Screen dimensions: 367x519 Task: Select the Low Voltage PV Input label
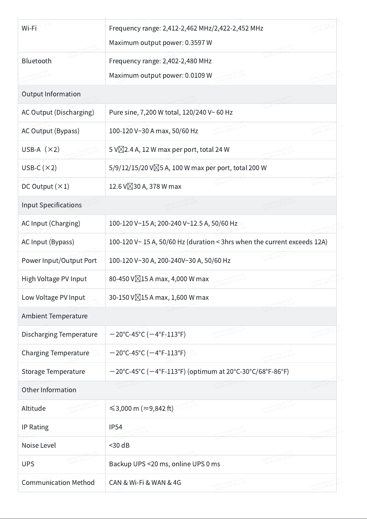coord(53,298)
